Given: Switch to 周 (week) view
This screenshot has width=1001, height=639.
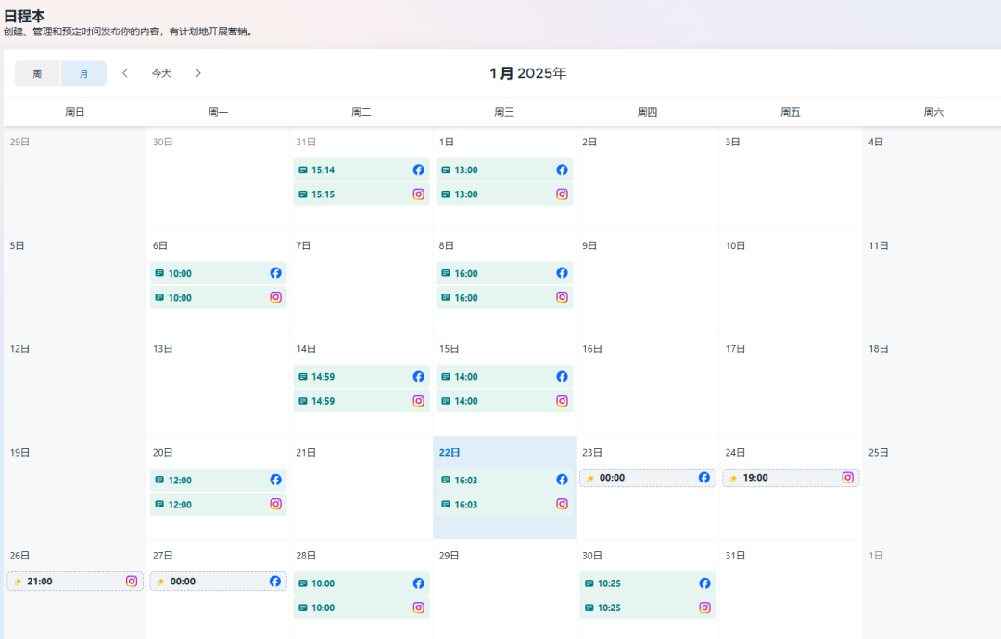Looking at the screenshot, I should [x=37, y=72].
